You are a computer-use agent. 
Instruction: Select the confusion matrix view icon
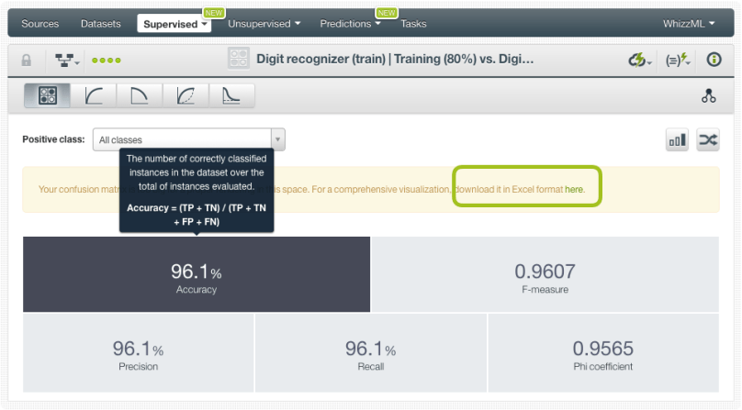[47, 95]
